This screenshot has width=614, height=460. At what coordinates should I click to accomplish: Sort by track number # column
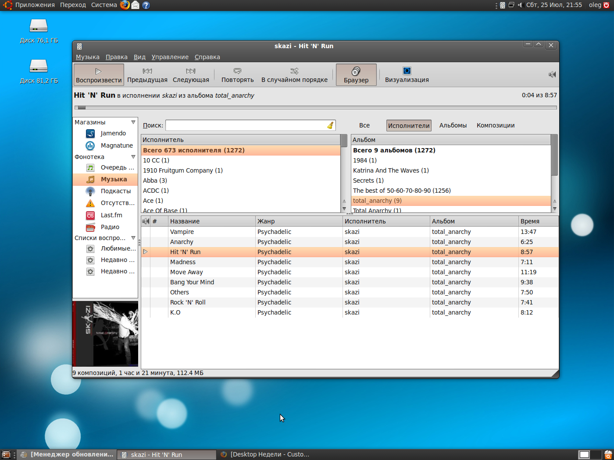(x=160, y=221)
